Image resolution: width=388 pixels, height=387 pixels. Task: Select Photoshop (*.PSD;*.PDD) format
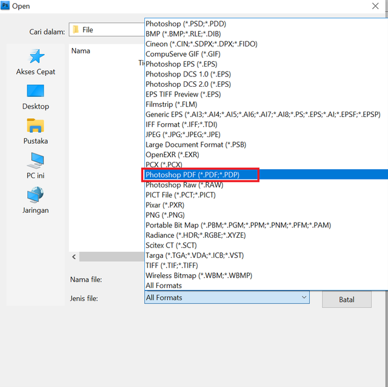(266, 24)
